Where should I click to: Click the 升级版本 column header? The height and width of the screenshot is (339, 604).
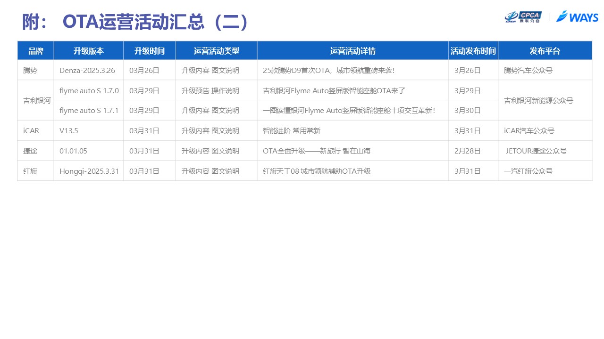(x=89, y=51)
